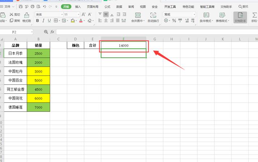Switch to the 视图 tab
The height and width of the screenshot is (162, 258).
click(143, 7)
